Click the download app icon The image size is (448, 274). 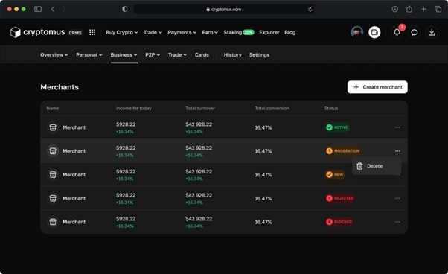pos(432,32)
